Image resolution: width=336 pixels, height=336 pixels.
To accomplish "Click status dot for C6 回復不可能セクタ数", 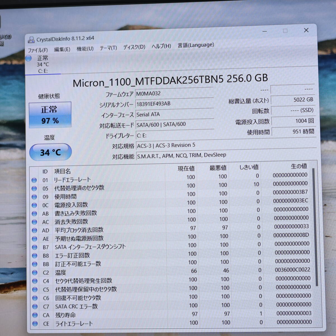I will click(35, 298).
